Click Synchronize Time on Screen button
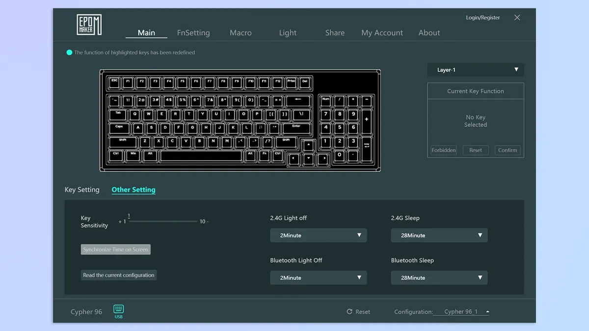 pyautogui.click(x=115, y=250)
